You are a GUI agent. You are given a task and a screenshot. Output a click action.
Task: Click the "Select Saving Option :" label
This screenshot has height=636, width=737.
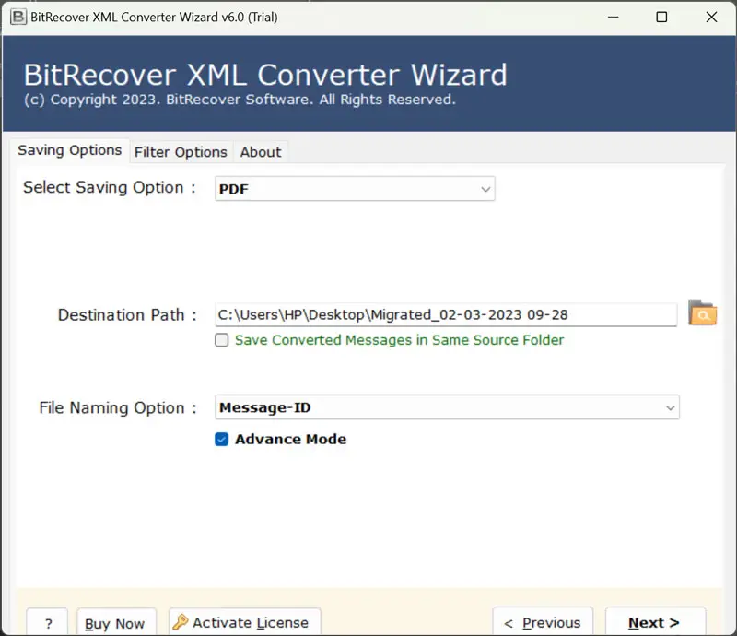click(109, 188)
